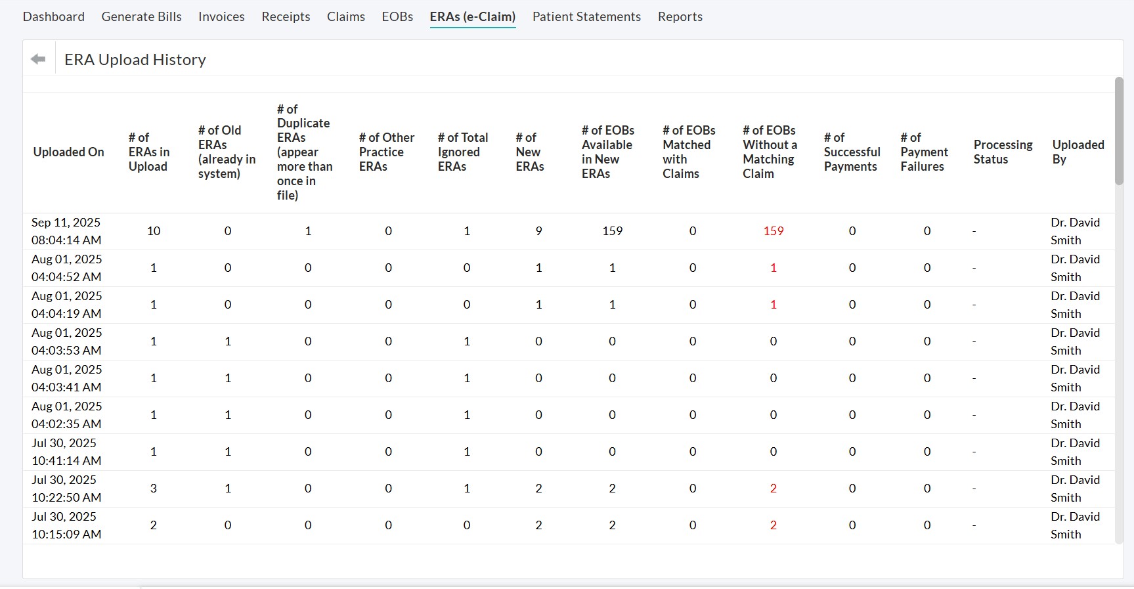Open the Patient Statements tab
Viewport: 1134px width, 589px height.
tap(586, 16)
